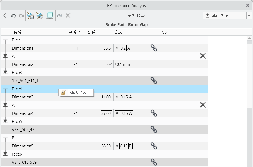The image size is (253, 167).
Task: Click the eyeglasses view icon
Action: (x=59, y=16)
